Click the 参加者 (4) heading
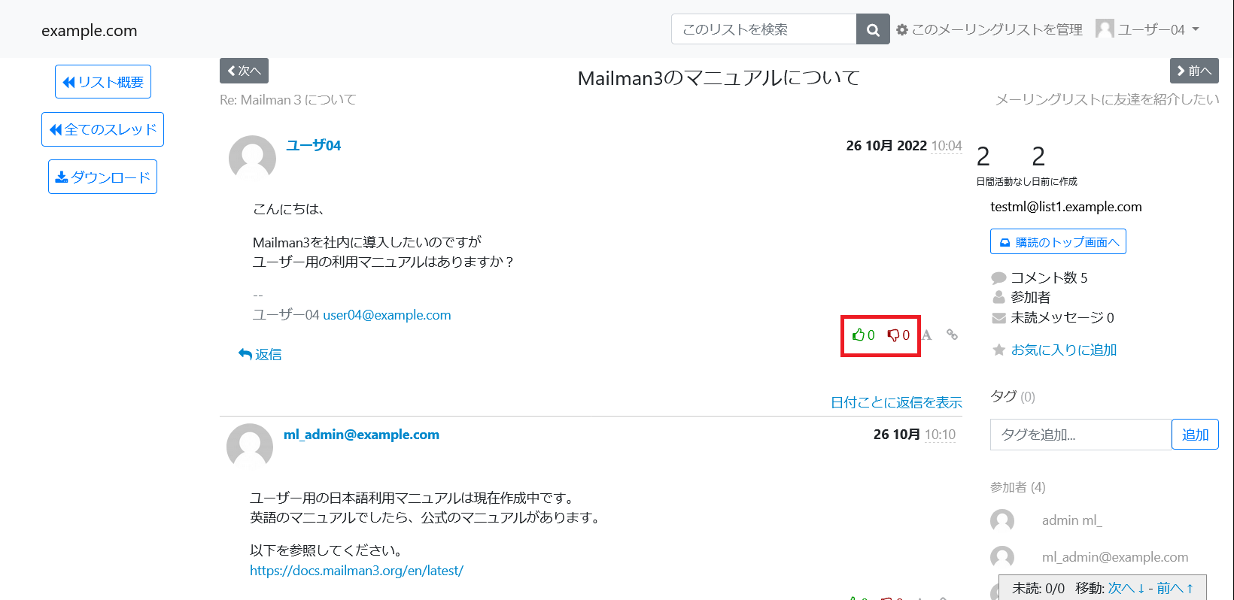 point(1017,487)
